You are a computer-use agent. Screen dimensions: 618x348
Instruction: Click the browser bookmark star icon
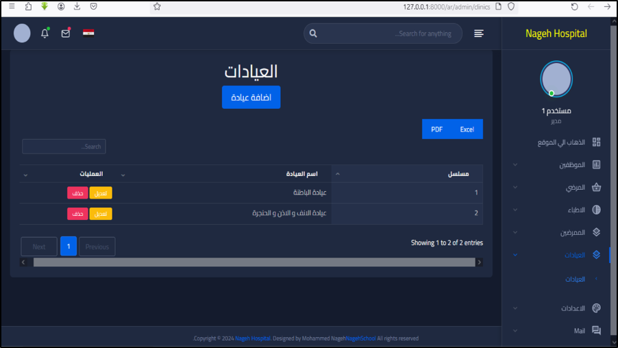(157, 6)
